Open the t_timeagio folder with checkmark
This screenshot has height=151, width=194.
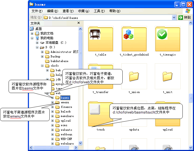(167, 38)
